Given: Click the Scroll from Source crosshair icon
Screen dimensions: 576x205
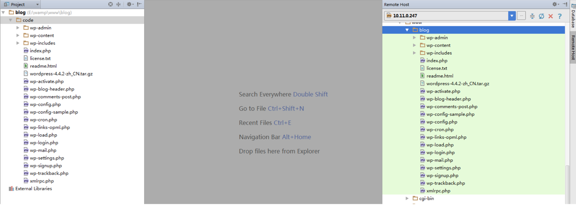Looking at the screenshot, I should click(x=110, y=4).
